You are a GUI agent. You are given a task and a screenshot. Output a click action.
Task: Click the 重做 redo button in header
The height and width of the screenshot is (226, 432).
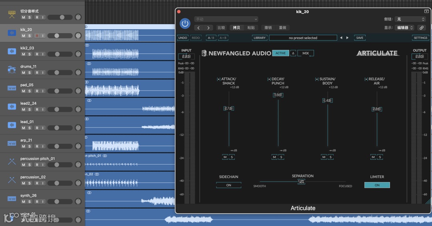(283, 28)
